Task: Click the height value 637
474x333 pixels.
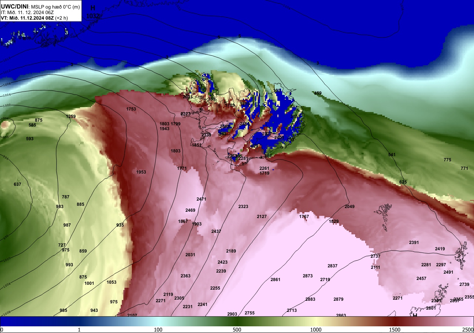Action: [17, 184]
